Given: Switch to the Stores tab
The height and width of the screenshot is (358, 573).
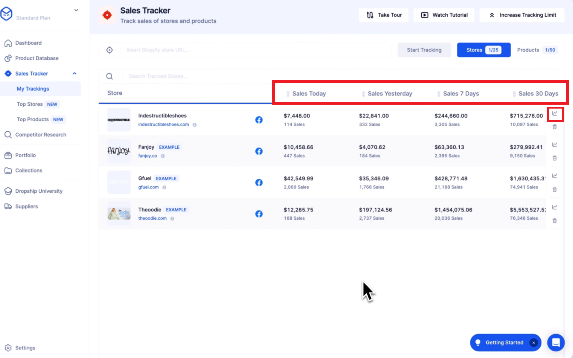Looking at the screenshot, I should [484, 50].
